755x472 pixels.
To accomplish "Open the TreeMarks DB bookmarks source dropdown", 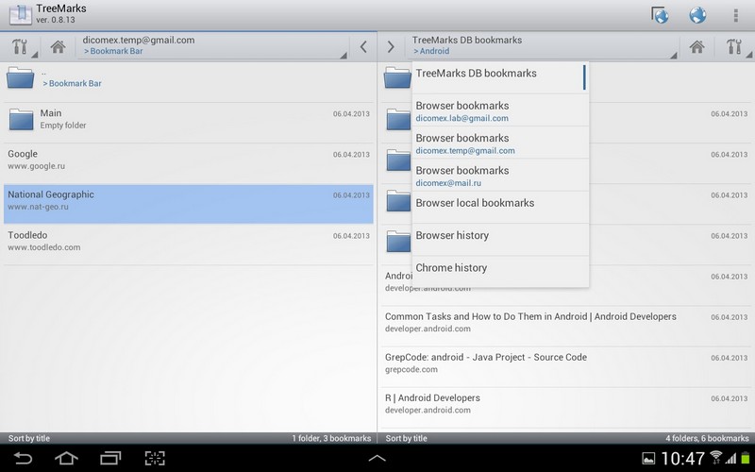I will [x=545, y=45].
